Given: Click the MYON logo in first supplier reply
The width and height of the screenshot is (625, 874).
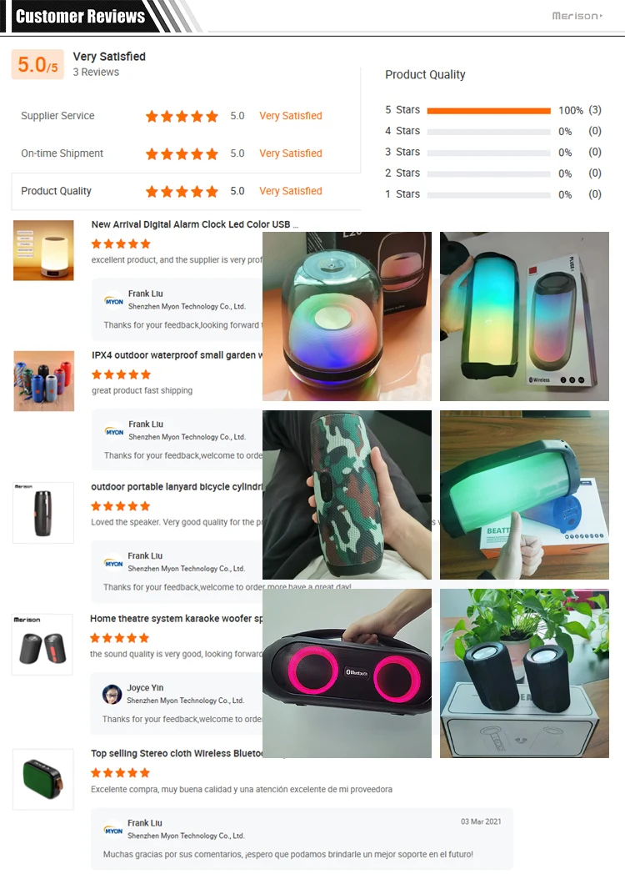Looking at the screenshot, I should point(113,301).
